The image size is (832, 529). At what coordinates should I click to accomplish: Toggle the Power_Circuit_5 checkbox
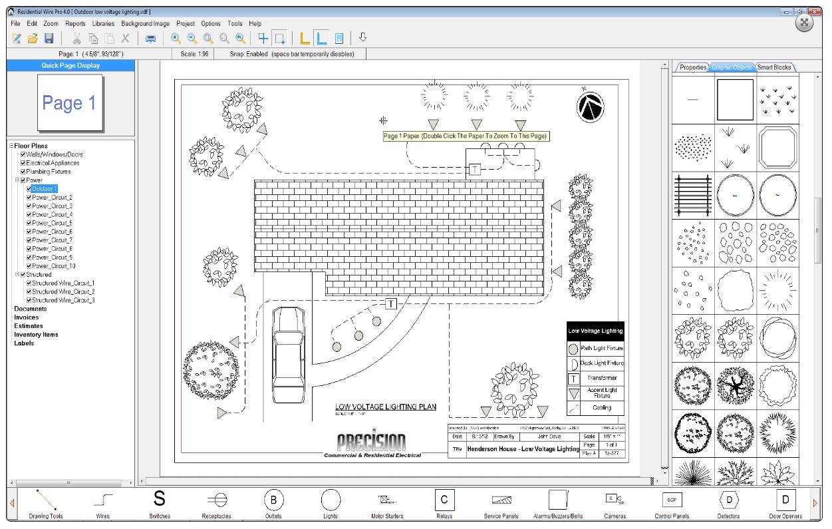[x=29, y=223]
